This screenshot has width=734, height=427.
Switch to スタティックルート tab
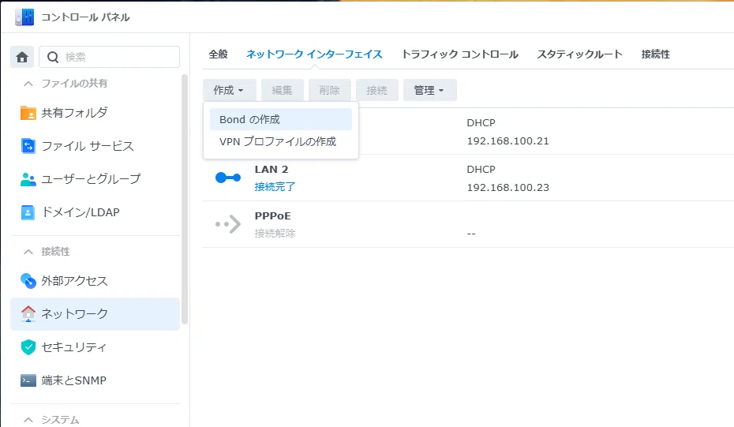[579, 54]
